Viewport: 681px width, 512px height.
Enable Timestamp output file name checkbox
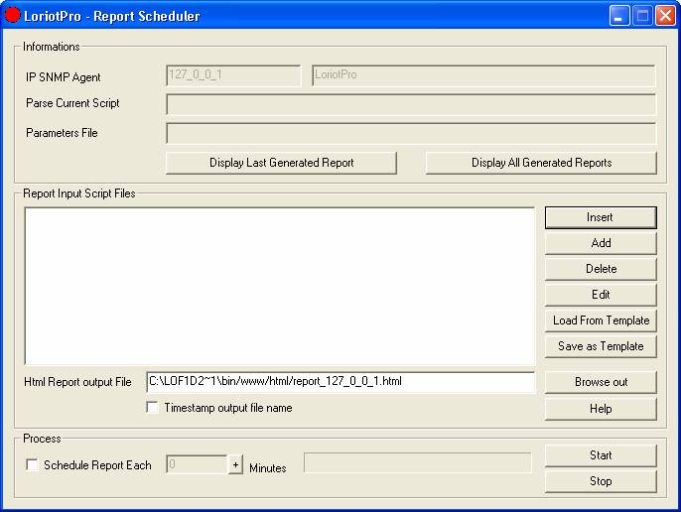point(152,407)
